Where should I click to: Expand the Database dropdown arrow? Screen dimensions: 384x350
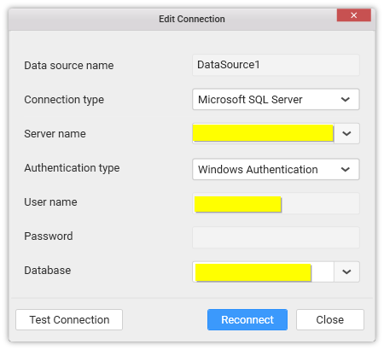coord(346,271)
